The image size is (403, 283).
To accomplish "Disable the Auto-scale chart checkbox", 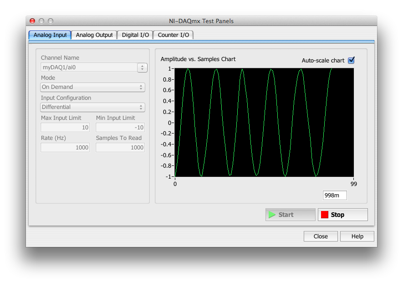I will click(x=351, y=60).
